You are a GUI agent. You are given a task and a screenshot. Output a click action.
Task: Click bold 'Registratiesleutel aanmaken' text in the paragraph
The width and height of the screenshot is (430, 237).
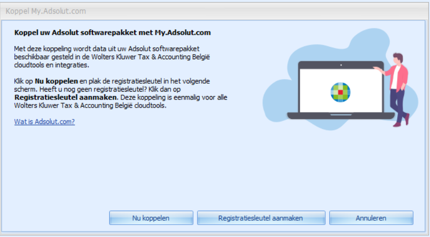click(66, 96)
